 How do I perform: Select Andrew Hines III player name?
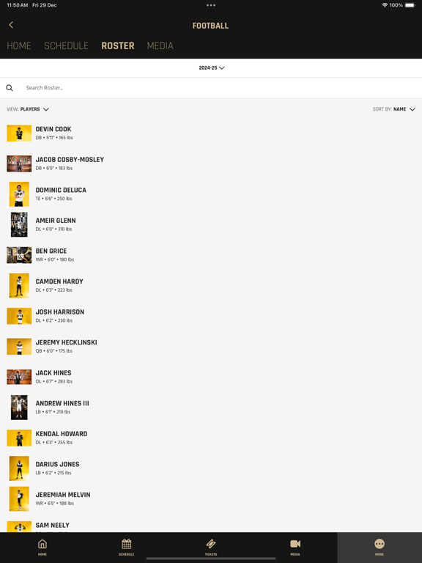(62, 404)
